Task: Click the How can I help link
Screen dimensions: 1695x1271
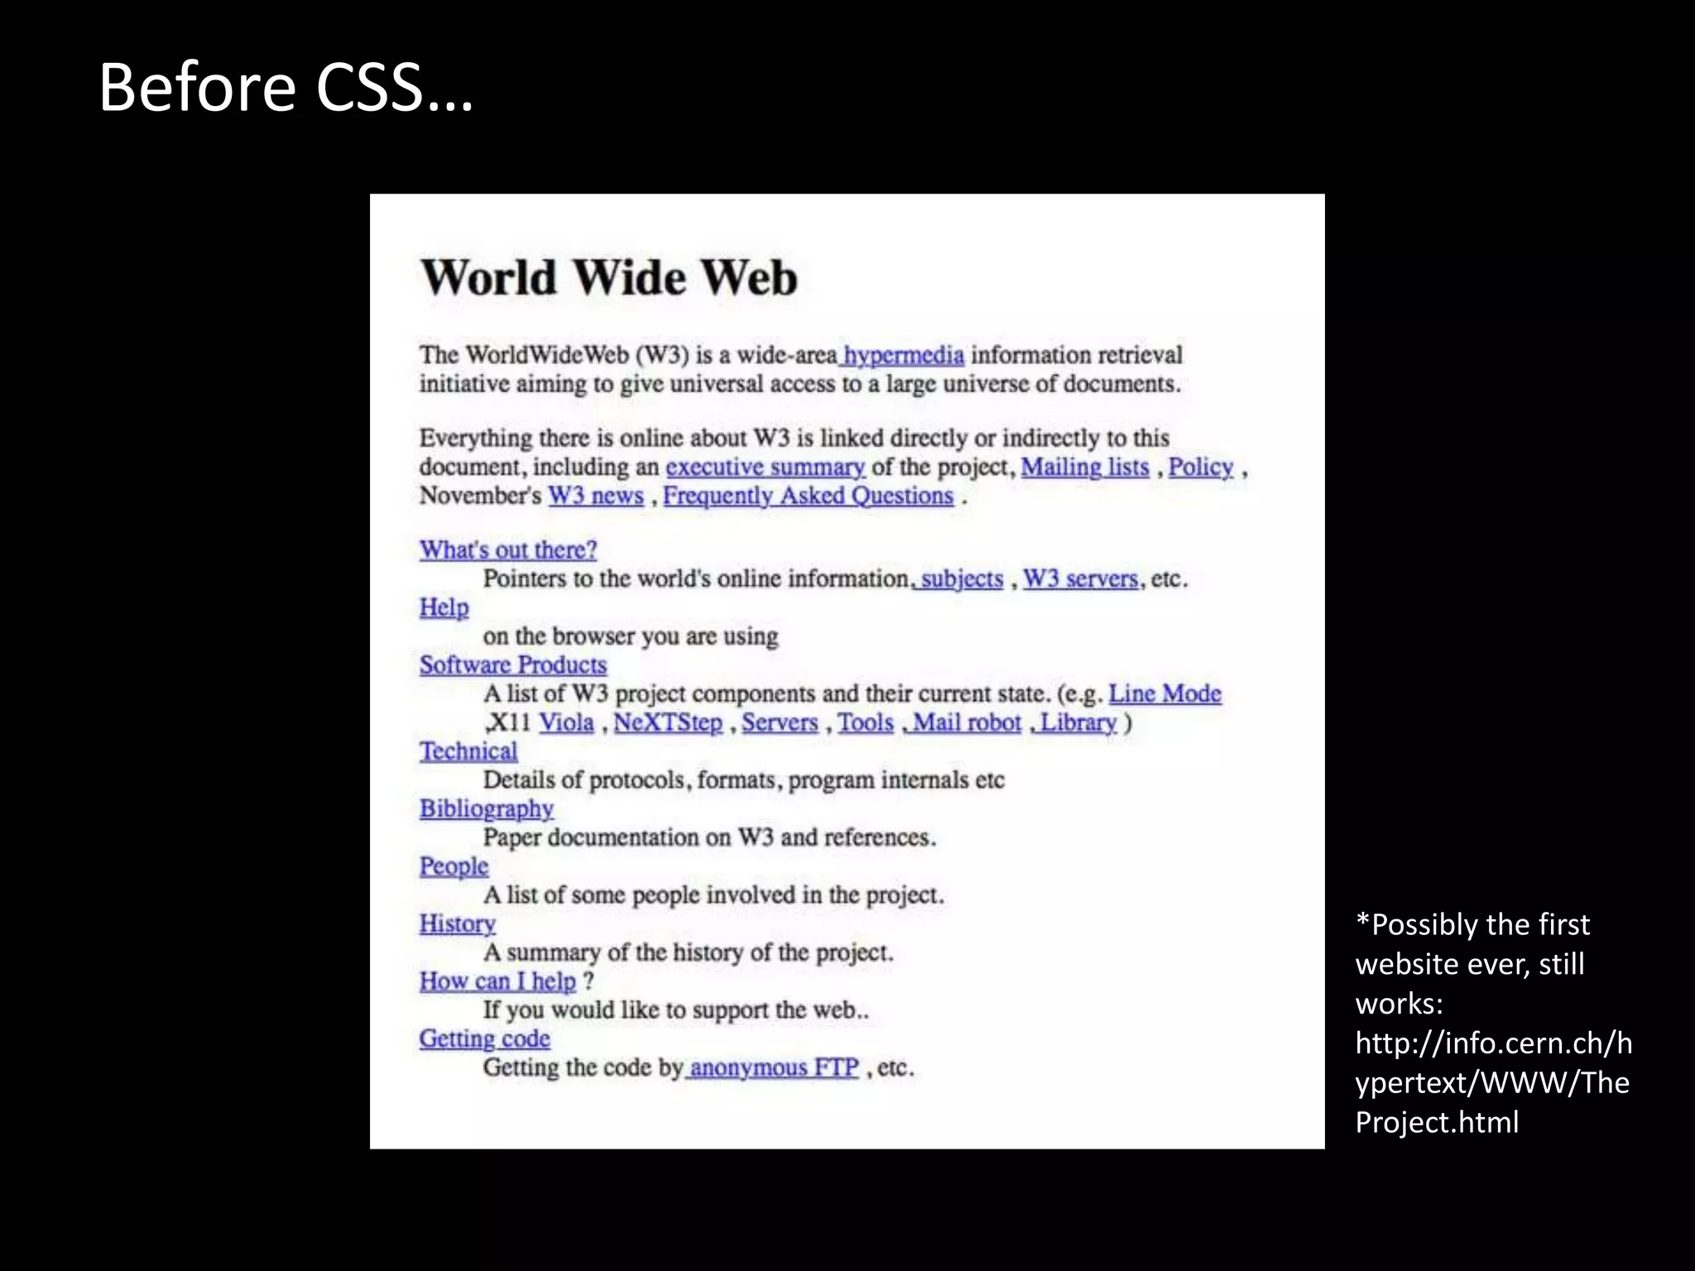Action: tap(497, 981)
